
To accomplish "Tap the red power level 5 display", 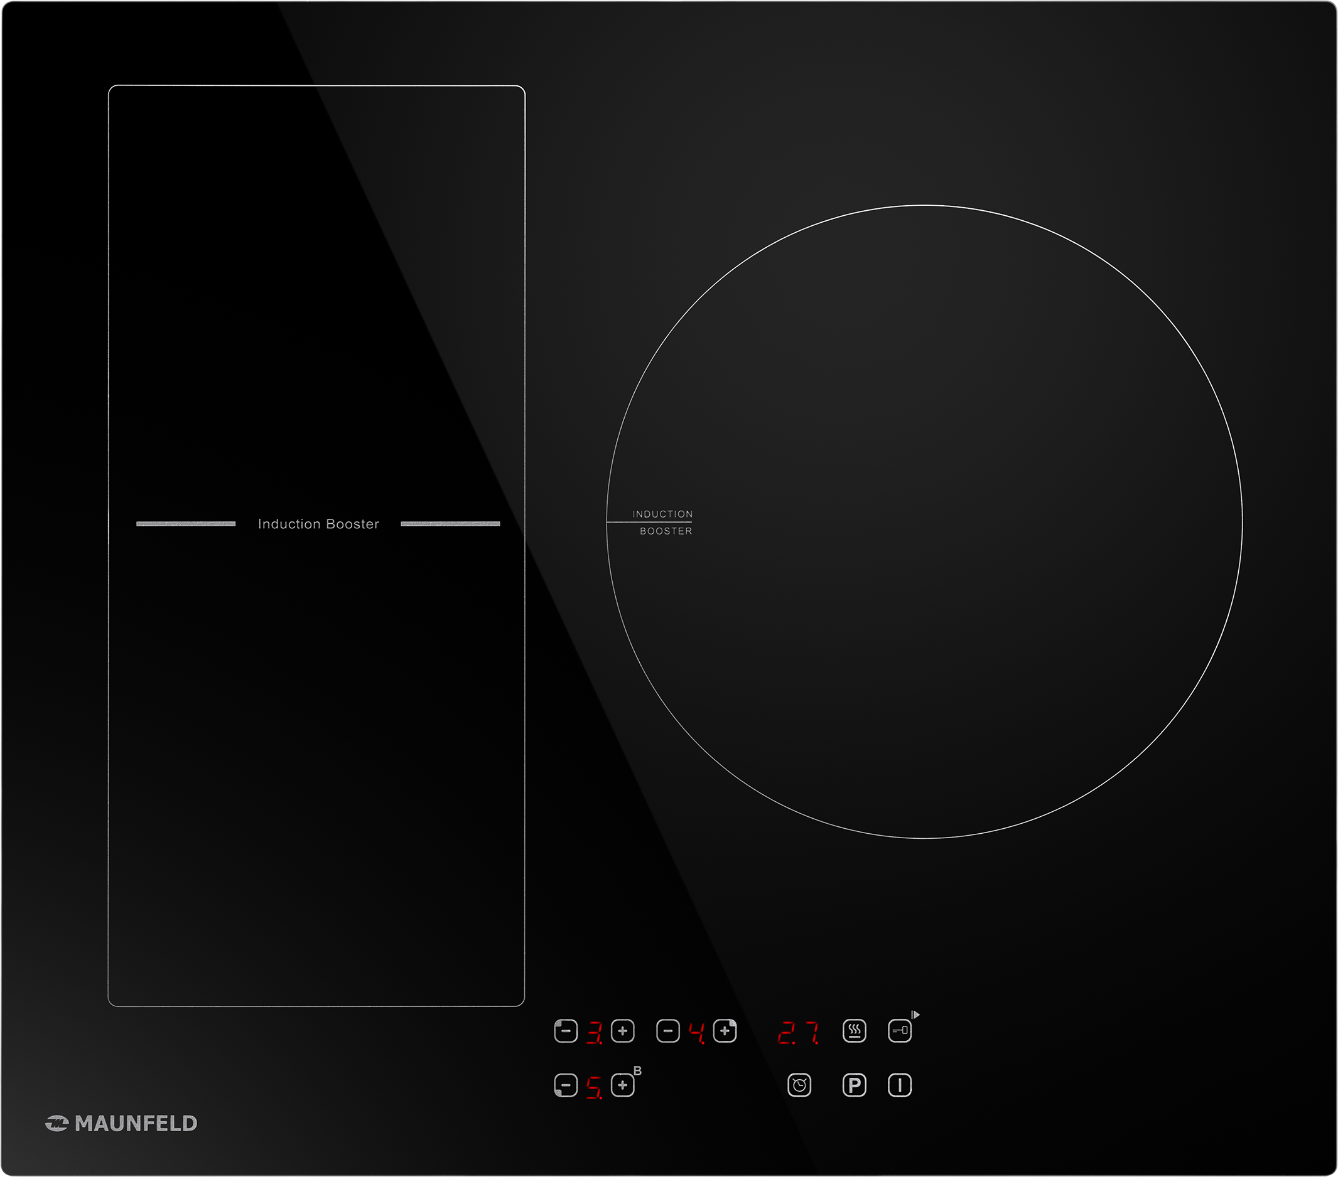I will coord(595,1087).
